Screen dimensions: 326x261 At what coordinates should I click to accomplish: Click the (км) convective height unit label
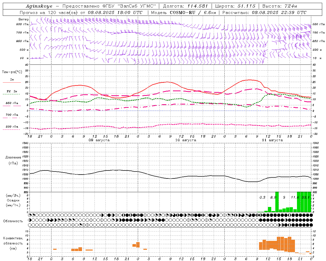pos(13,248)
